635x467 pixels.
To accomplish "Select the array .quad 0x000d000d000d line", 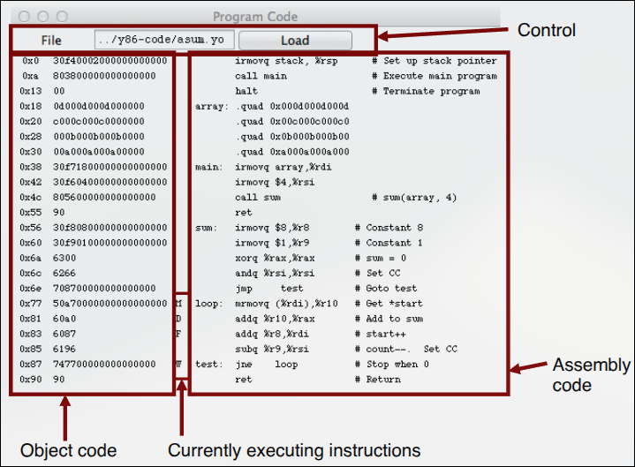I will [272, 107].
